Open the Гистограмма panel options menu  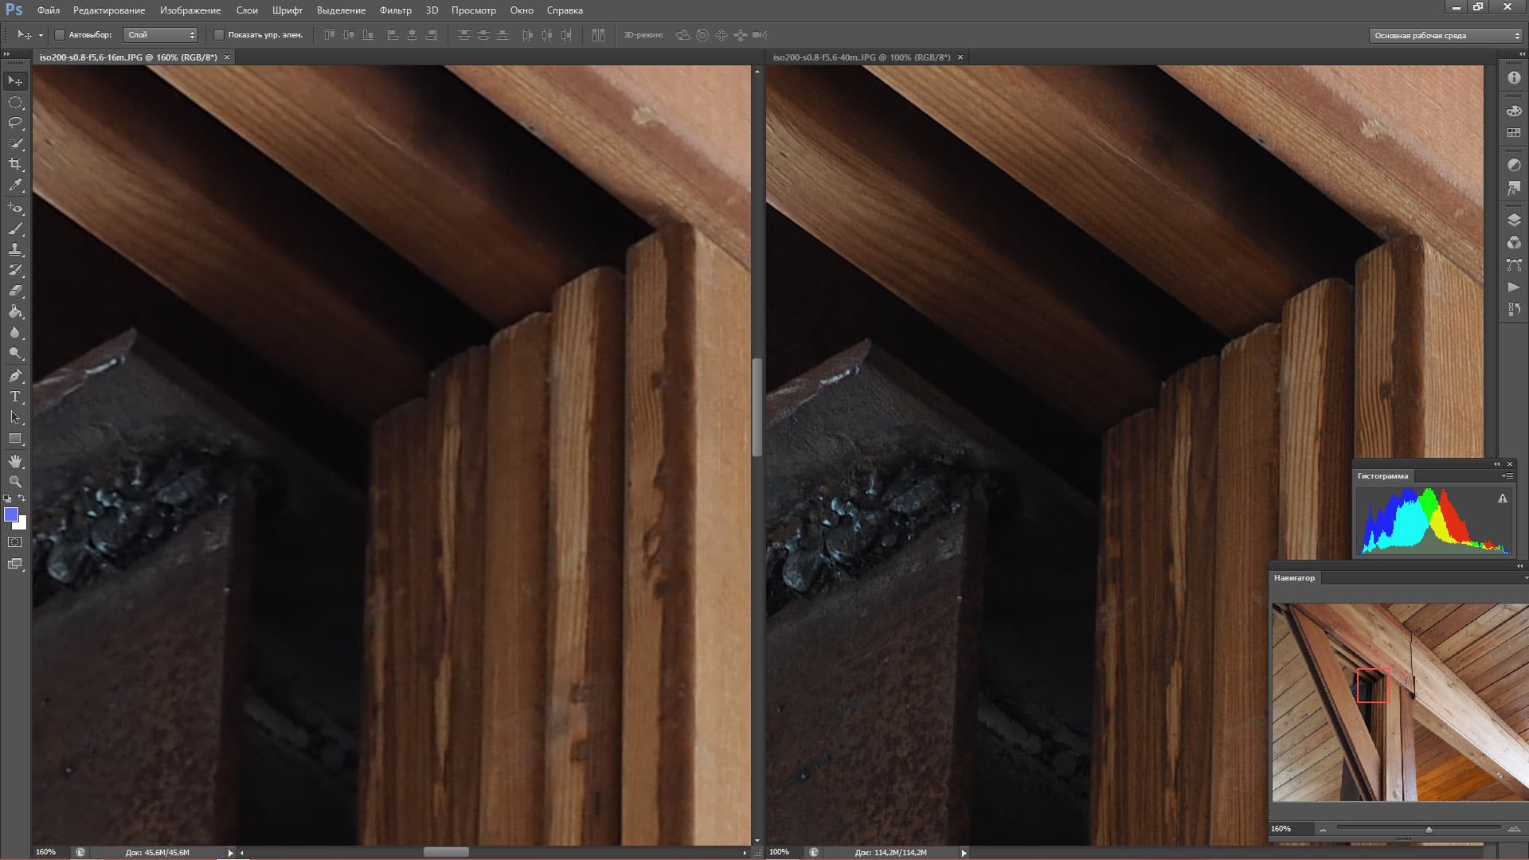coord(1507,476)
